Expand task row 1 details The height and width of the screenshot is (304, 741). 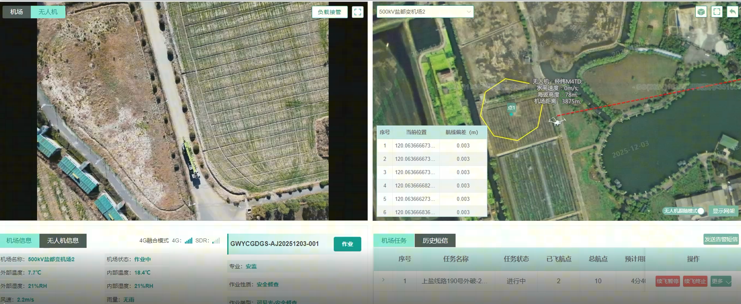coord(383,280)
